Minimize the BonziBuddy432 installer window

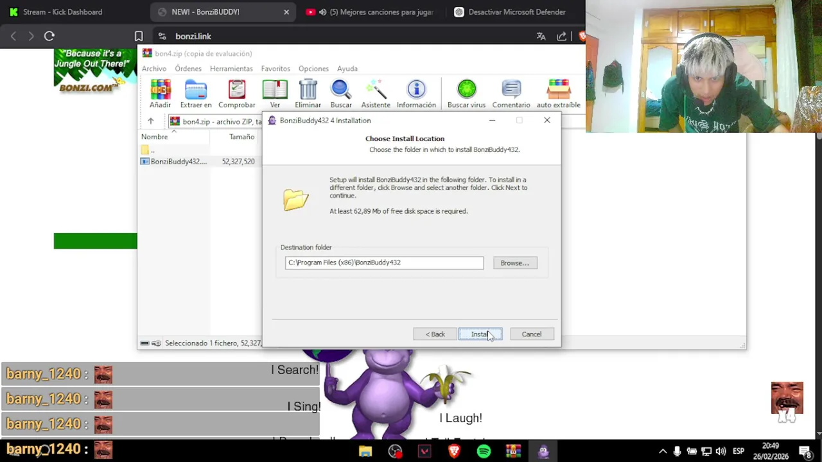click(x=492, y=121)
